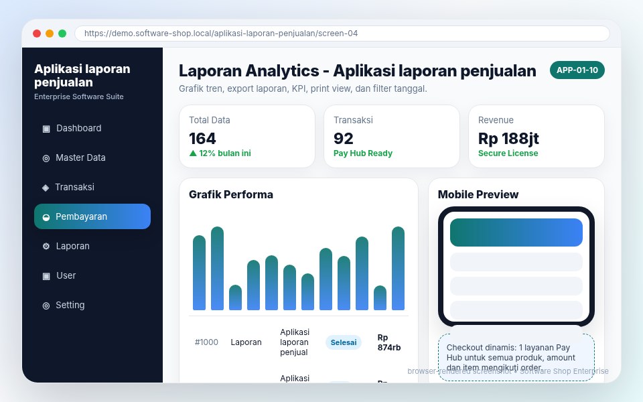This screenshot has width=643, height=402.
Task: Click the green triangle growth indicator
Action: click(x=193, y=153)
